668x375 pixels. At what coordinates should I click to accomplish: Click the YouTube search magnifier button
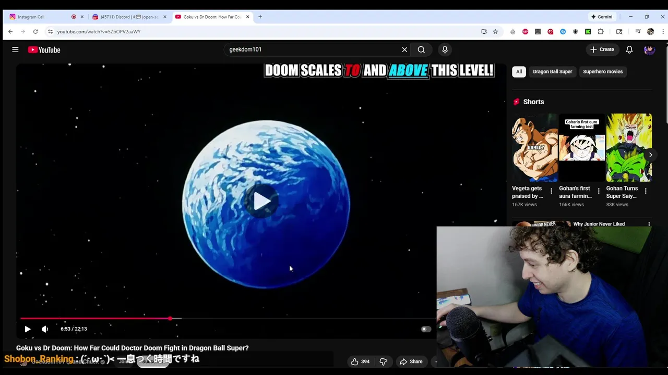coord(421,49)
